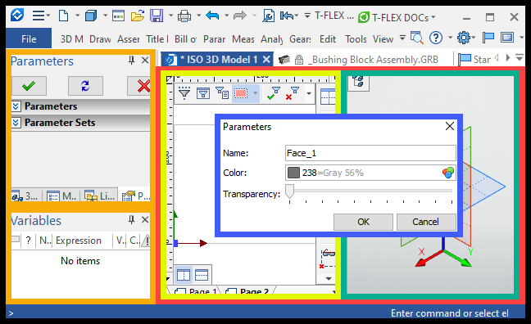The width and height of the screenshot is (531, 324).
Task: Click the checkbox column header in the Variables panel
Action: click(16, 240)
